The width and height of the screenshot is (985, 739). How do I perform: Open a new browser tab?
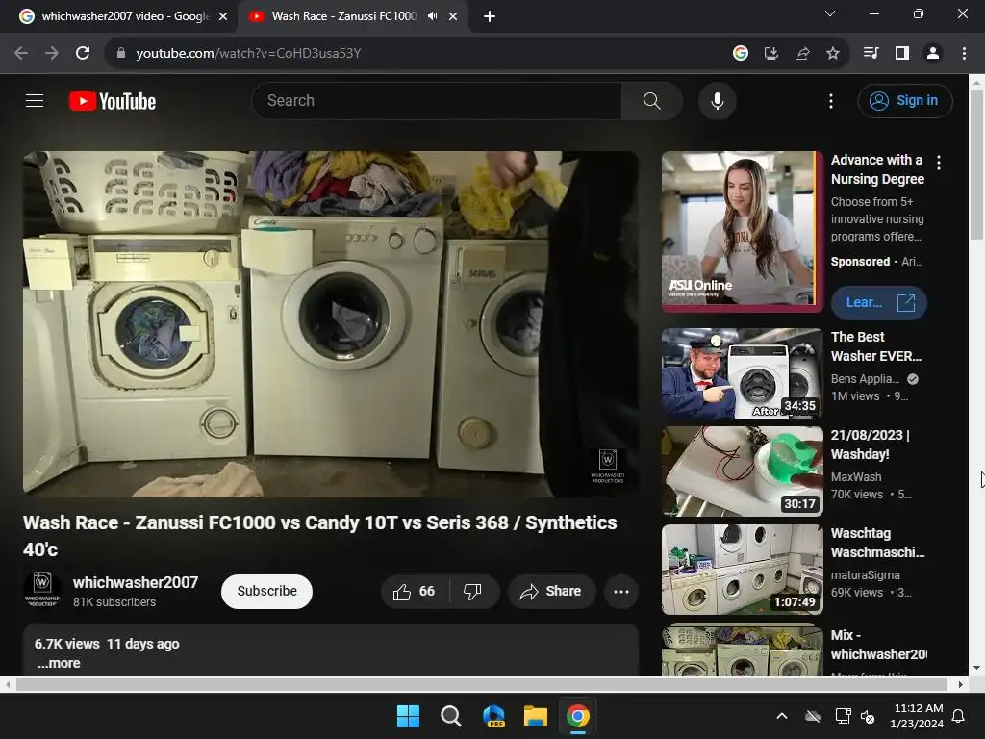(x=490, y=16)
